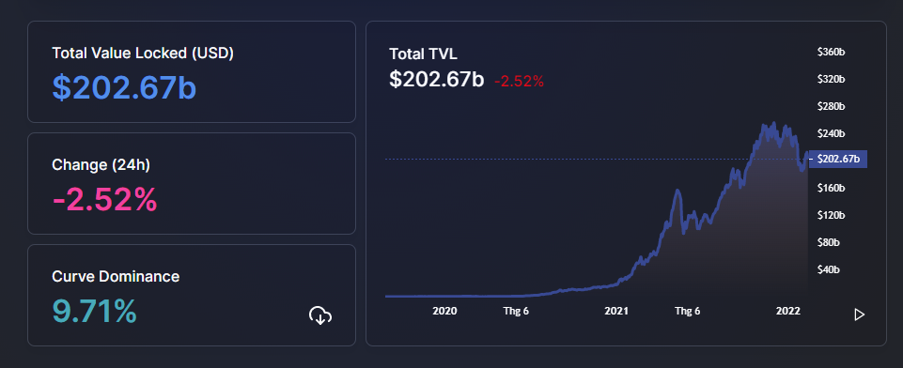Select the Total Value Locked $202.67b figure
903x368 pixels.
(124, 88)
